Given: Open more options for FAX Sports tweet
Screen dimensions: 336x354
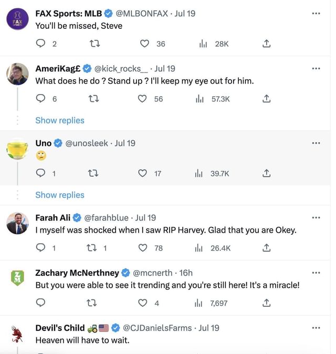Looking at the screenshot, I should [316, 13].
